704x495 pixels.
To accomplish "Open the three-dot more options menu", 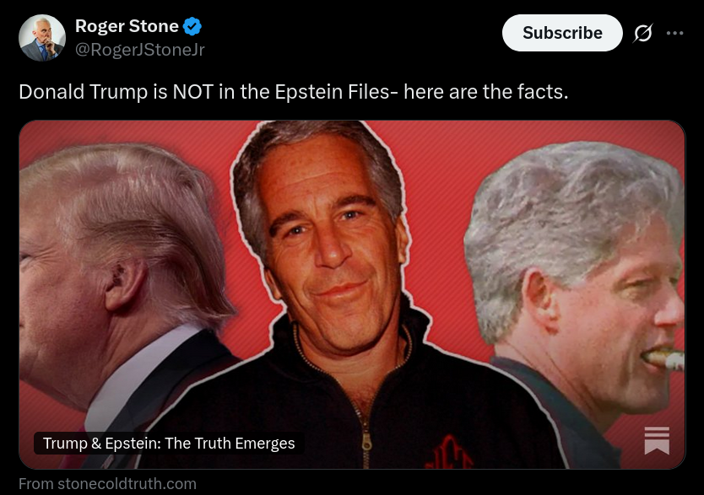I will coord(674,33).
